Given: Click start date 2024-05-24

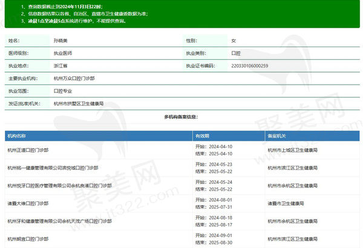Looking at the screenshot, I should point(221,182).
